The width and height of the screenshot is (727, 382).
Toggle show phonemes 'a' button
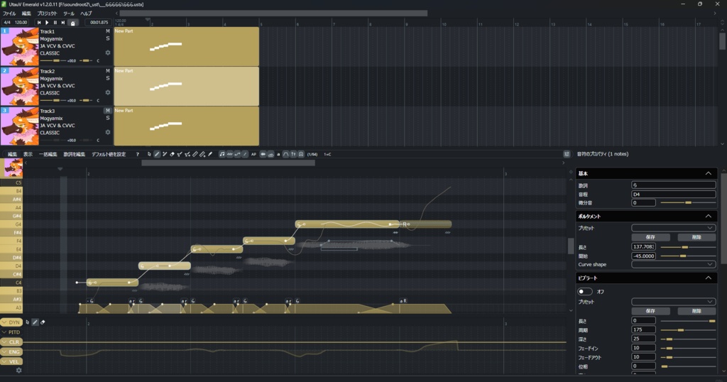[x=278, y=154]
